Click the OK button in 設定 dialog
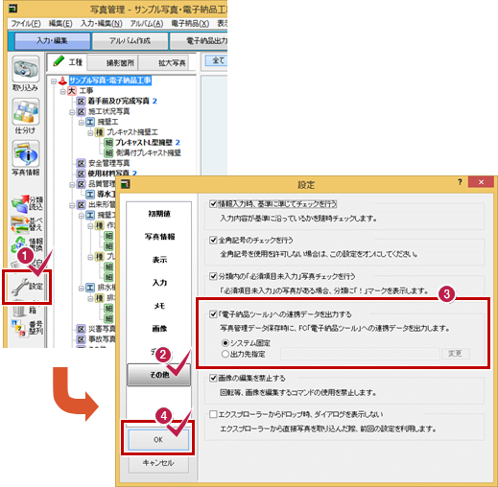The width and height of the screenshot is (498, 487). (158, 440)
